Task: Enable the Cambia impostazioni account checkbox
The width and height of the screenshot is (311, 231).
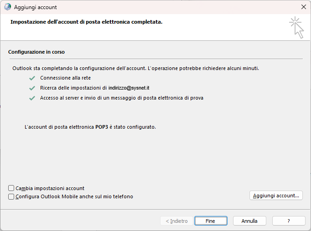Action: point(11,188)
